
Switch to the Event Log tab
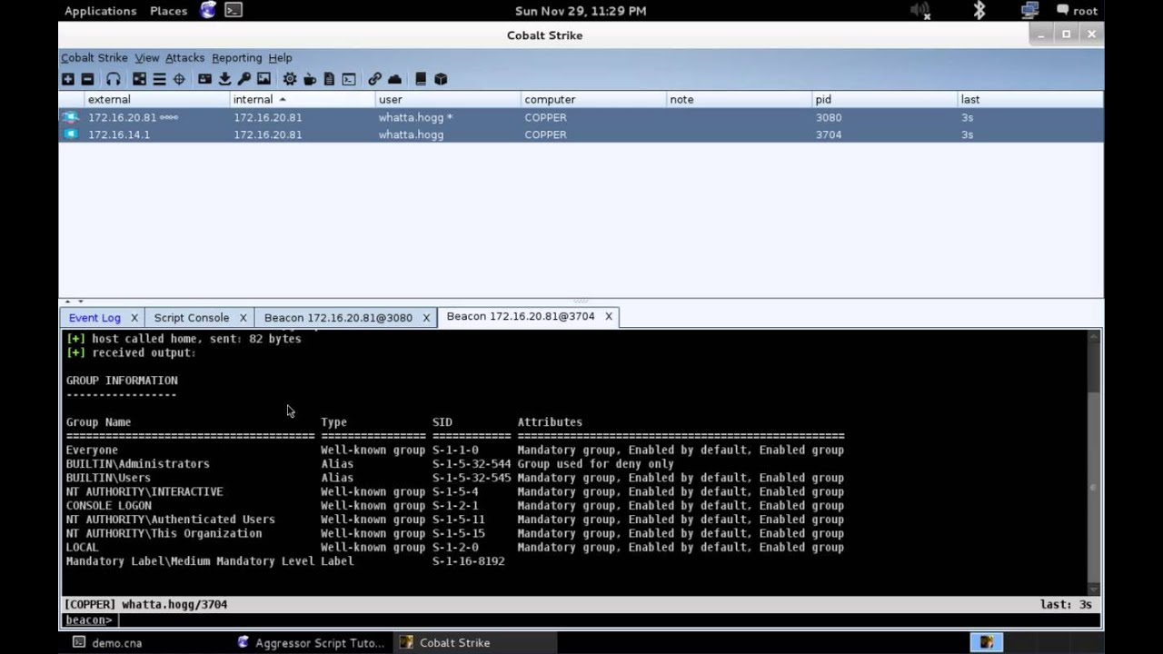point(94,318)
